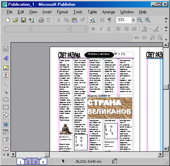
Task: Toggle Bold formatting button
Action: (x=93, y=29)
